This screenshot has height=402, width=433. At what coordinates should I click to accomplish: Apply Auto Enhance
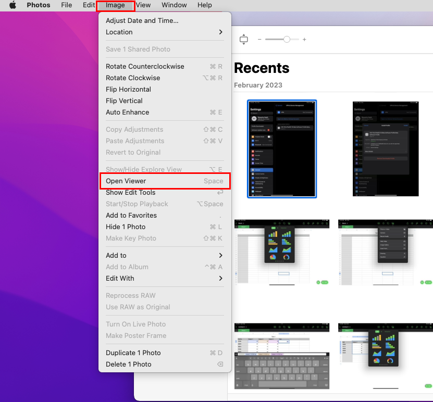coord(165,112)
